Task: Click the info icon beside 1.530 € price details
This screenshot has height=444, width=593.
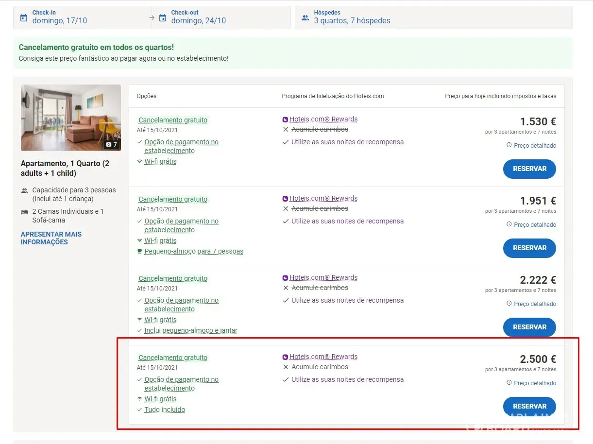Action: (x=509, y=145)
